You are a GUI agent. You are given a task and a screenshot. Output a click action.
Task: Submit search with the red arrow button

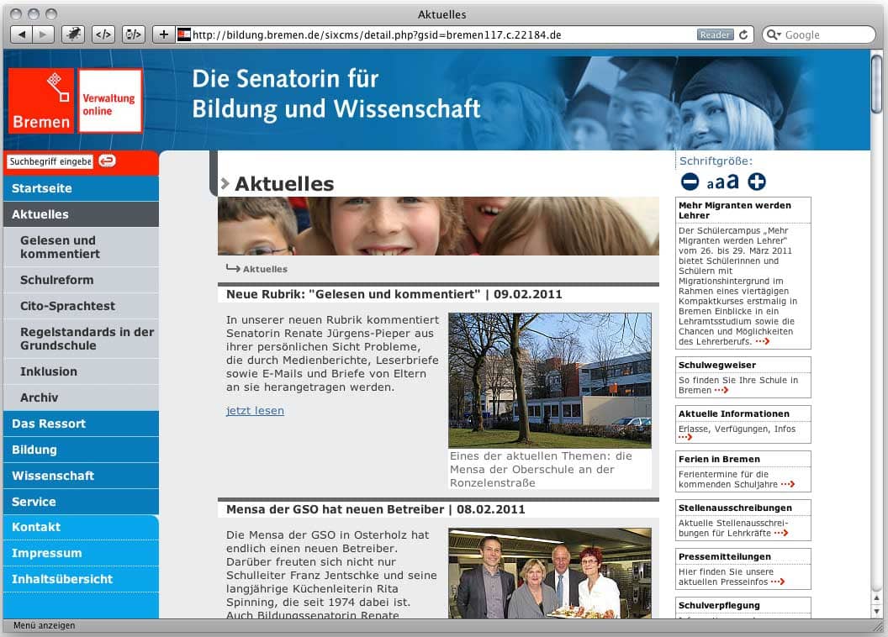[107, 161]
